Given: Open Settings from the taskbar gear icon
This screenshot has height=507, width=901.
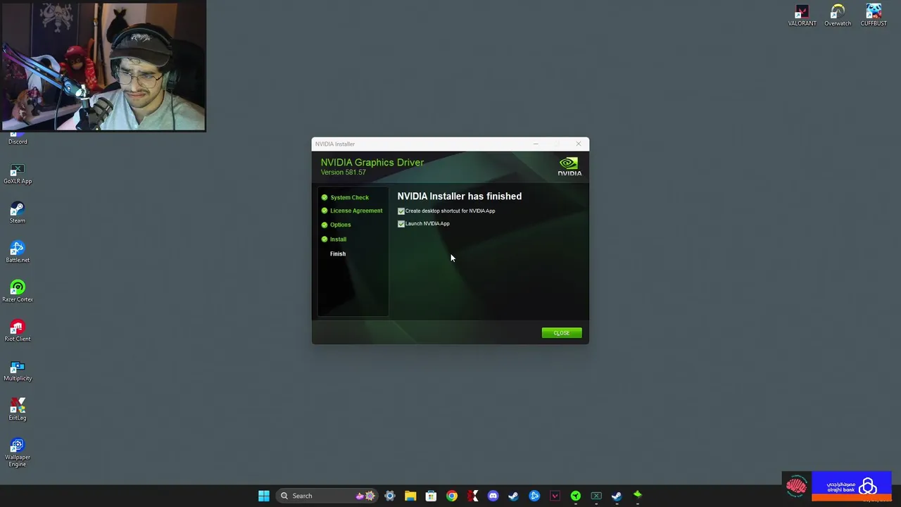Looking at the screenshot, I should (390, 496).
